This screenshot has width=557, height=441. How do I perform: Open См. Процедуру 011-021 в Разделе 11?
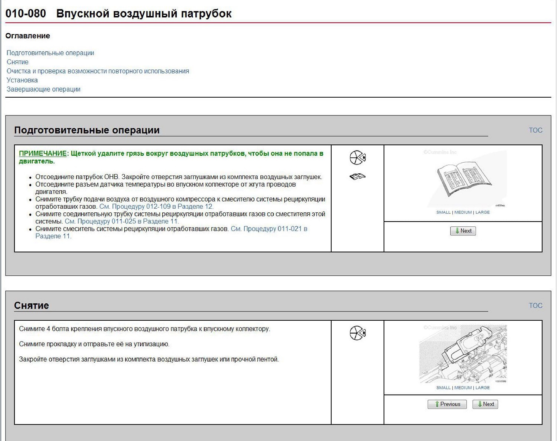[171, 232]
